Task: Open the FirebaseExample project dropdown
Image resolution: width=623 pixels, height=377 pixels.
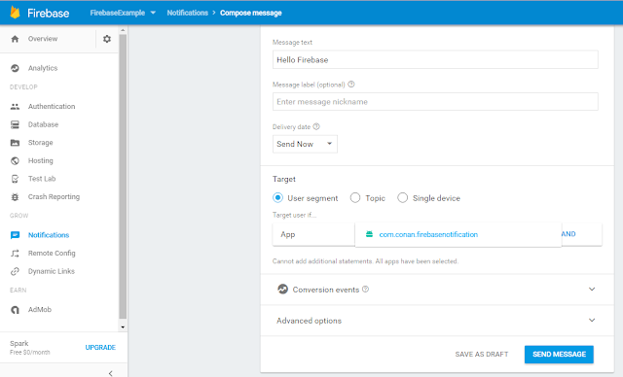Action: coord(123,13)
